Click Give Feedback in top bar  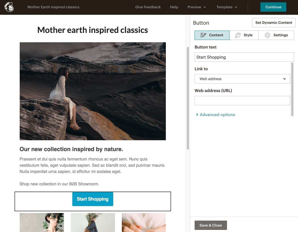click(x=148, y=7)
